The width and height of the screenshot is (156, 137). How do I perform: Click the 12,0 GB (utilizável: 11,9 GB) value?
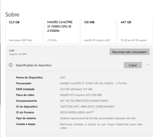click(76, 89)
